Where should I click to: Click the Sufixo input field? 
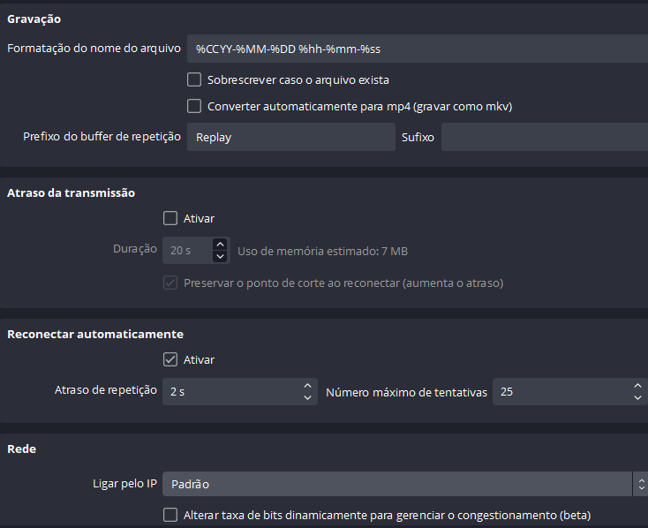pyautogui.click(x=545, y=137)
